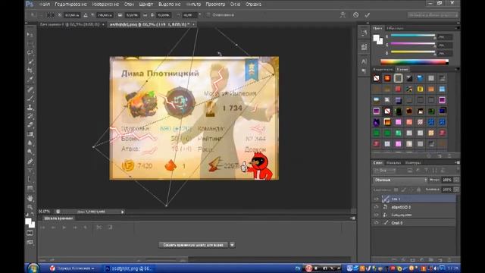The width and height of the screenshot is (485, 273).
Task: Select the Hand tool
Action: click(30, 198)
